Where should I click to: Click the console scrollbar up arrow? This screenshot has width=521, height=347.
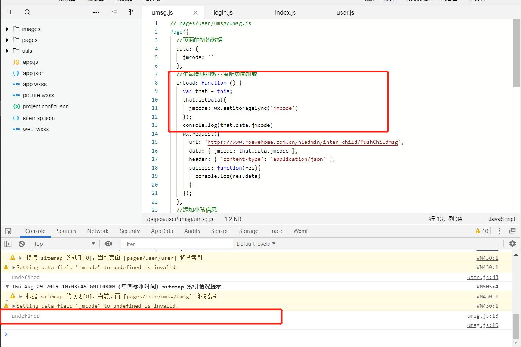[516, 255]
